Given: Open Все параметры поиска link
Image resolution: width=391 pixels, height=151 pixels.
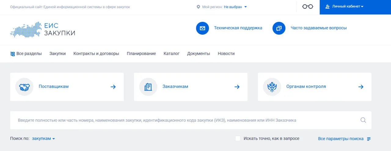Looking at the screenshot, I should [341, 139].
